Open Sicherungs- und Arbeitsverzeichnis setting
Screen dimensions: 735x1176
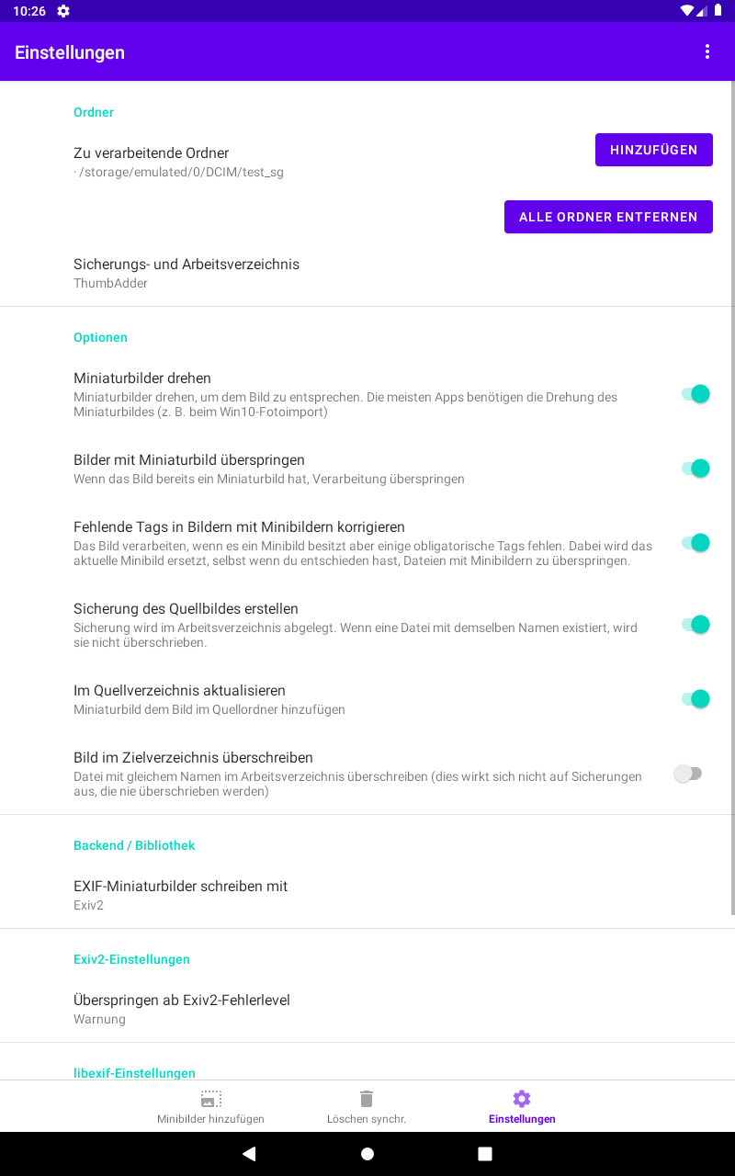coord(187,273)
